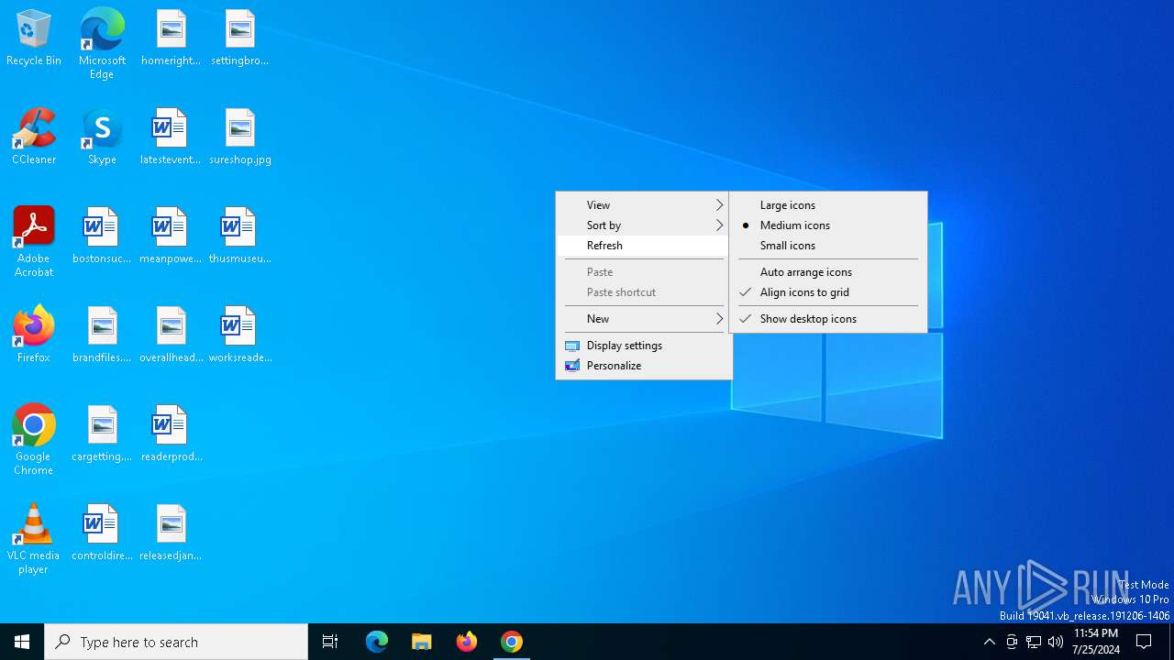Select the settingbro image file icon

coord(239,38)
